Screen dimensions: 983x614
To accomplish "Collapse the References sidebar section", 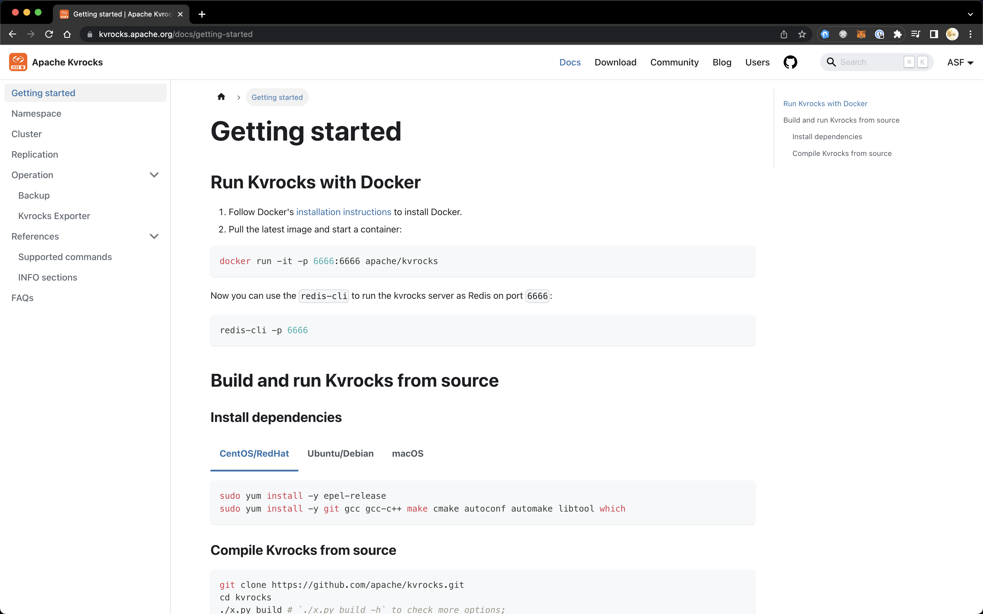I will [154, 236].
